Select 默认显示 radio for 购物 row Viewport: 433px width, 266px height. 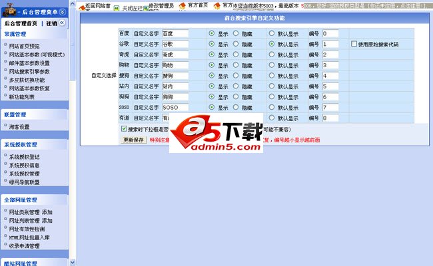(x=271, y=65)
